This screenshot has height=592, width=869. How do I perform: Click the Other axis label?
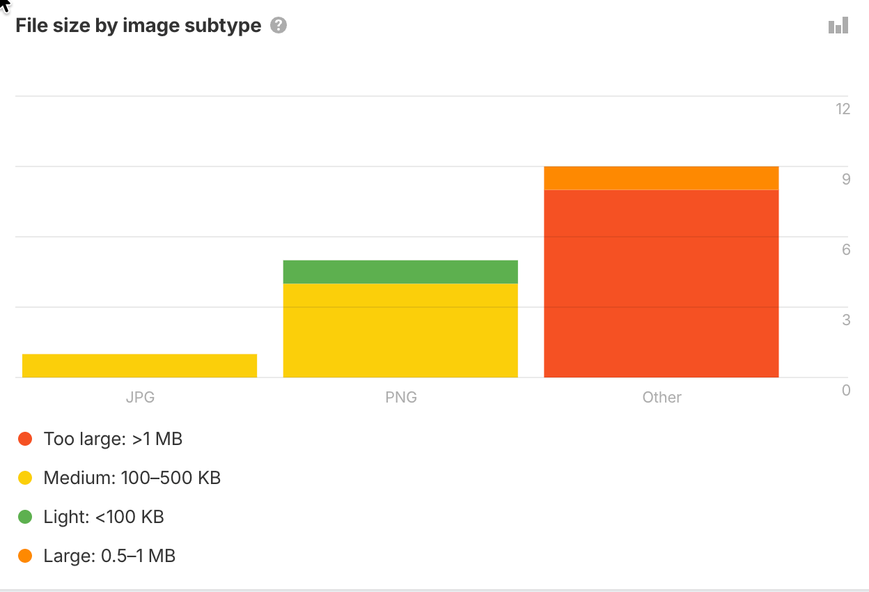[x=661, y=398]
